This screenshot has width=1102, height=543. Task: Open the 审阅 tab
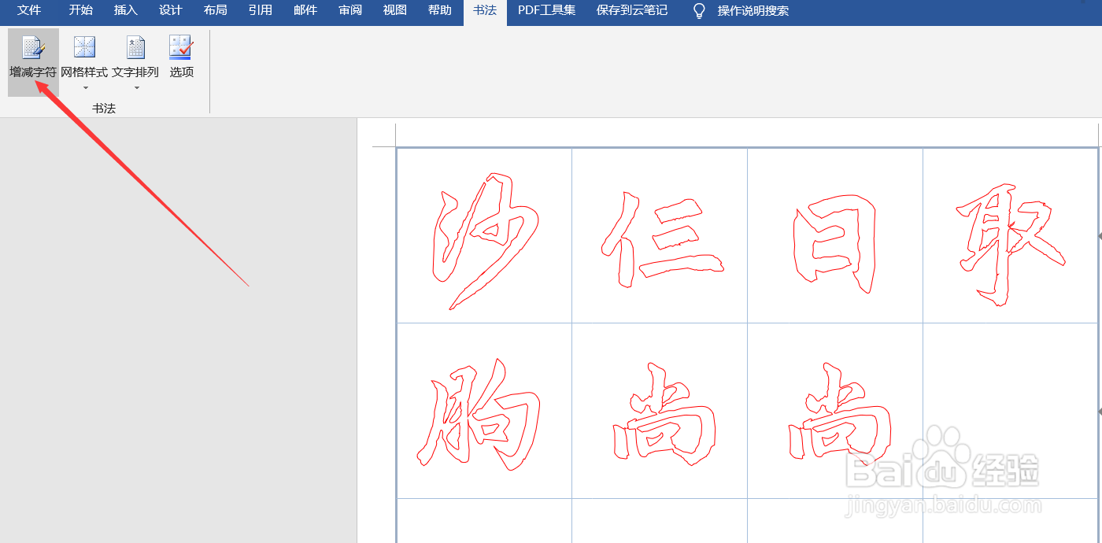click(x=349, y=11)
